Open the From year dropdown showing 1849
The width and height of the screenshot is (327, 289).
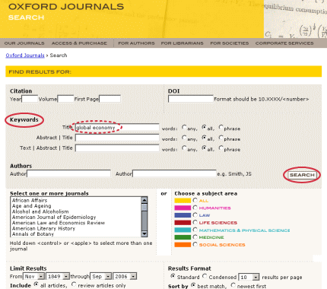[x=58, y=277]
